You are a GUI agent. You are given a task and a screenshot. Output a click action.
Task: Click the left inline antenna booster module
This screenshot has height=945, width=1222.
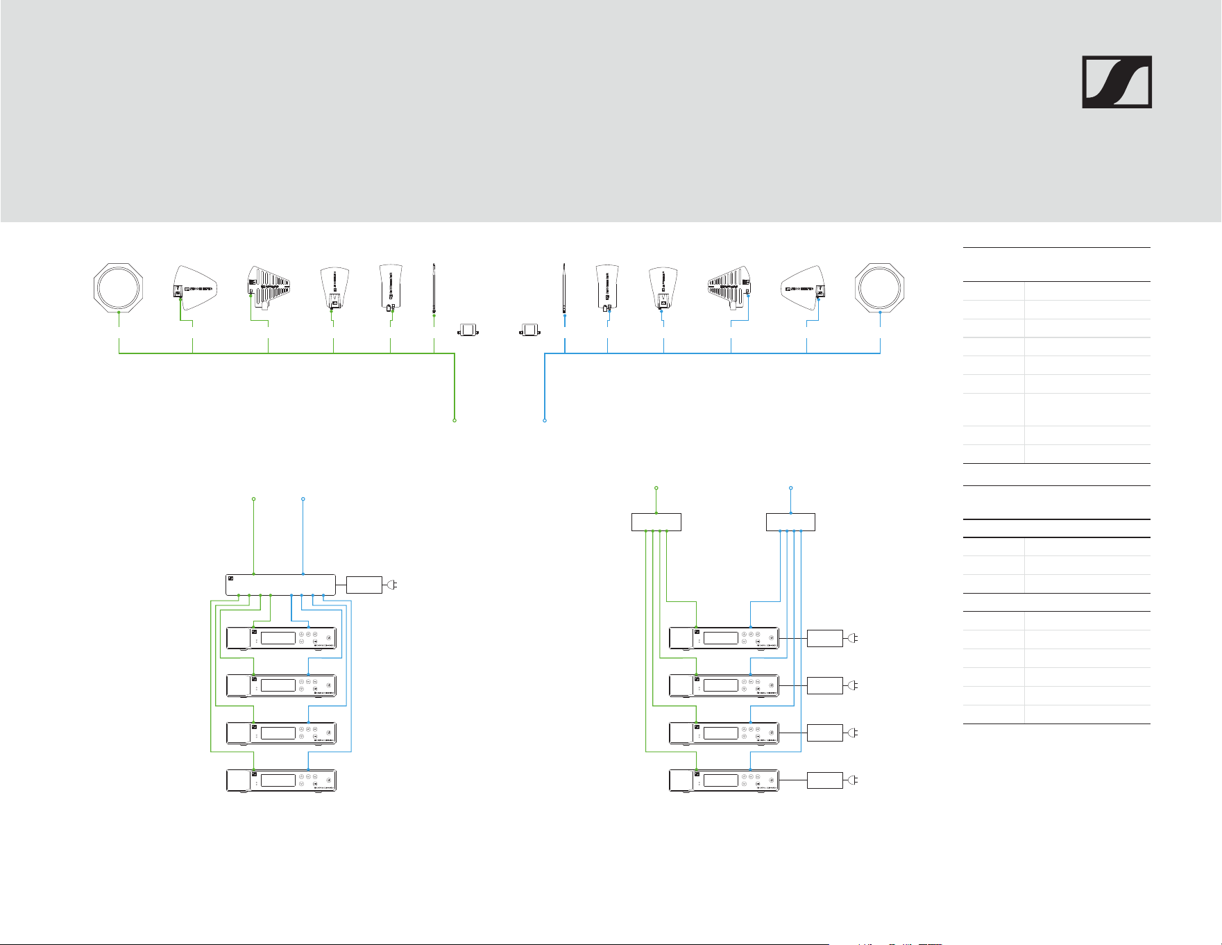tap(468, 330)
